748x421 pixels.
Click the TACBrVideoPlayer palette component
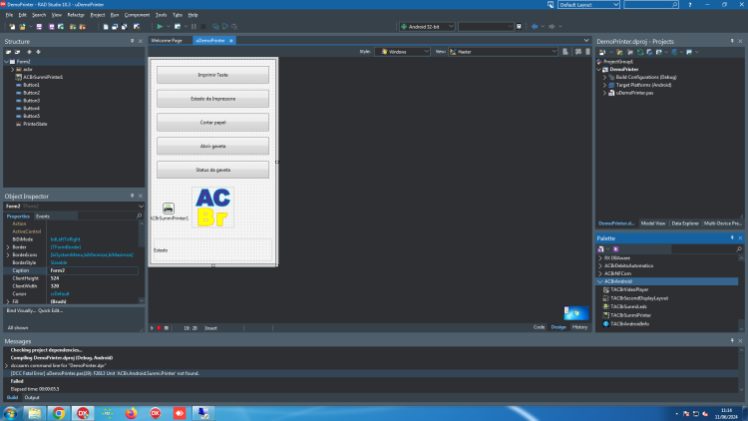[x=629, y=289]
